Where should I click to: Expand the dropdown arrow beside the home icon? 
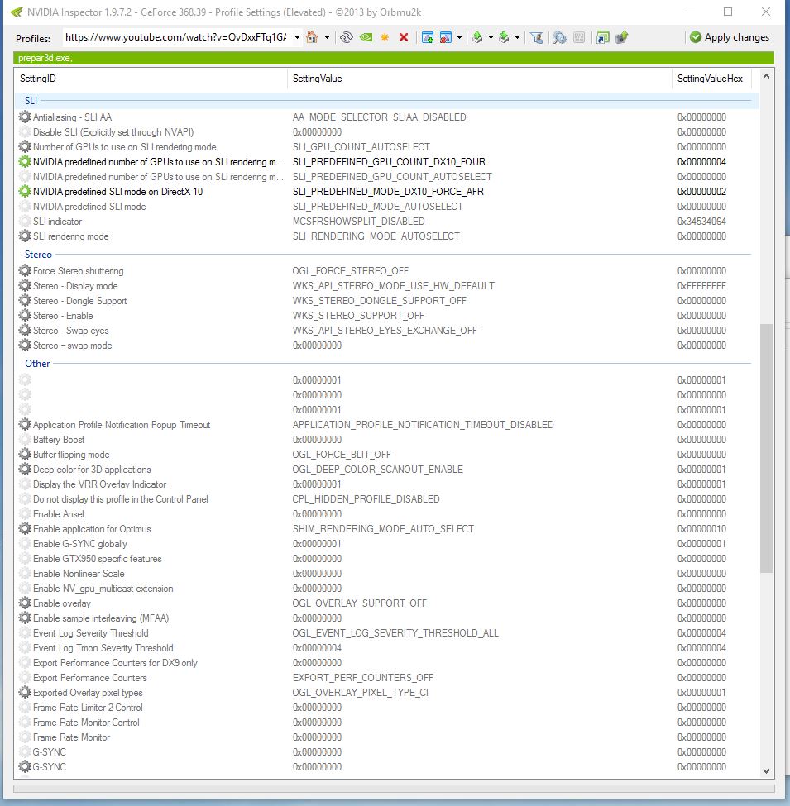pyautogui.click(x=327, y=37)
